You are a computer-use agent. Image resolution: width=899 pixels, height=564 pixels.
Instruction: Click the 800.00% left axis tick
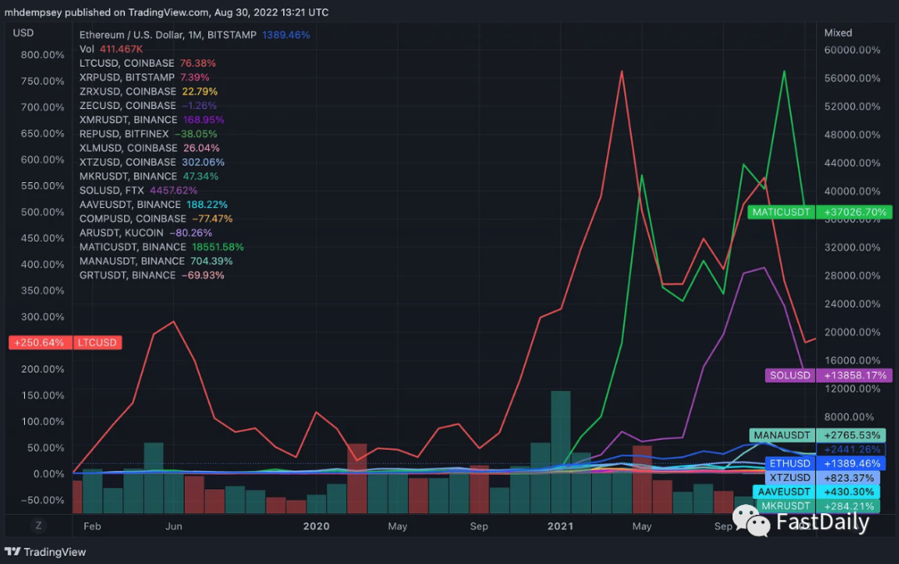tap(42, 55)
